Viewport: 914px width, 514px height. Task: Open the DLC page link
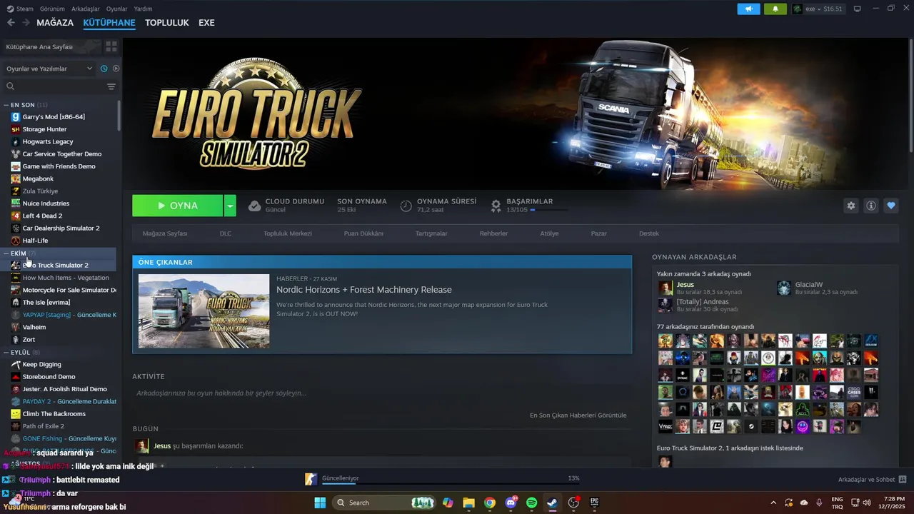[x=226, y=233]
